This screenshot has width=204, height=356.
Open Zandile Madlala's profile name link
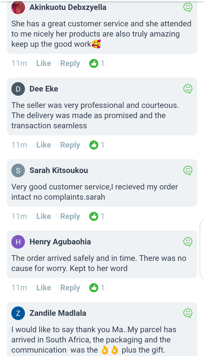click(x=58, y=313)
